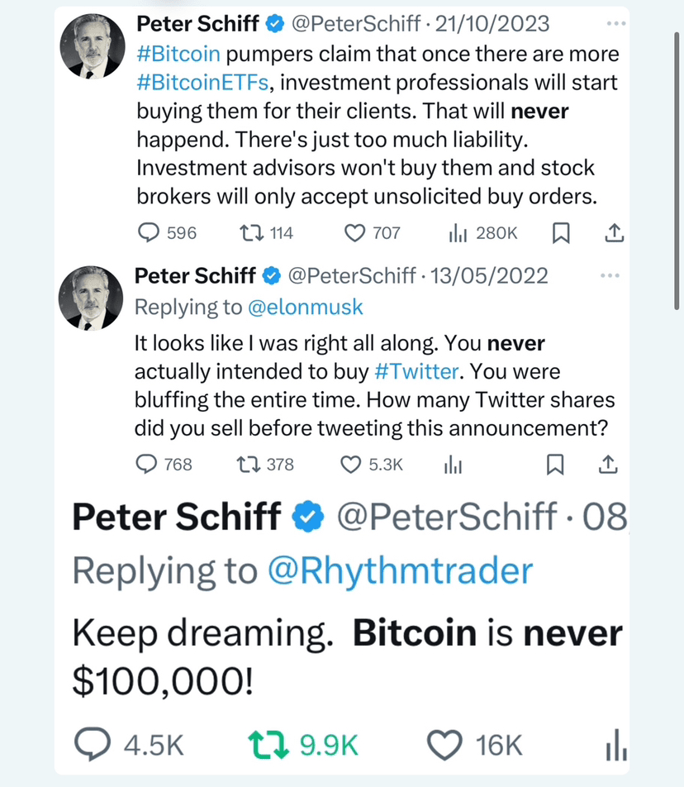
Task: Open more options for 13/05/2022 tweet
Action: tap(611, 275)
